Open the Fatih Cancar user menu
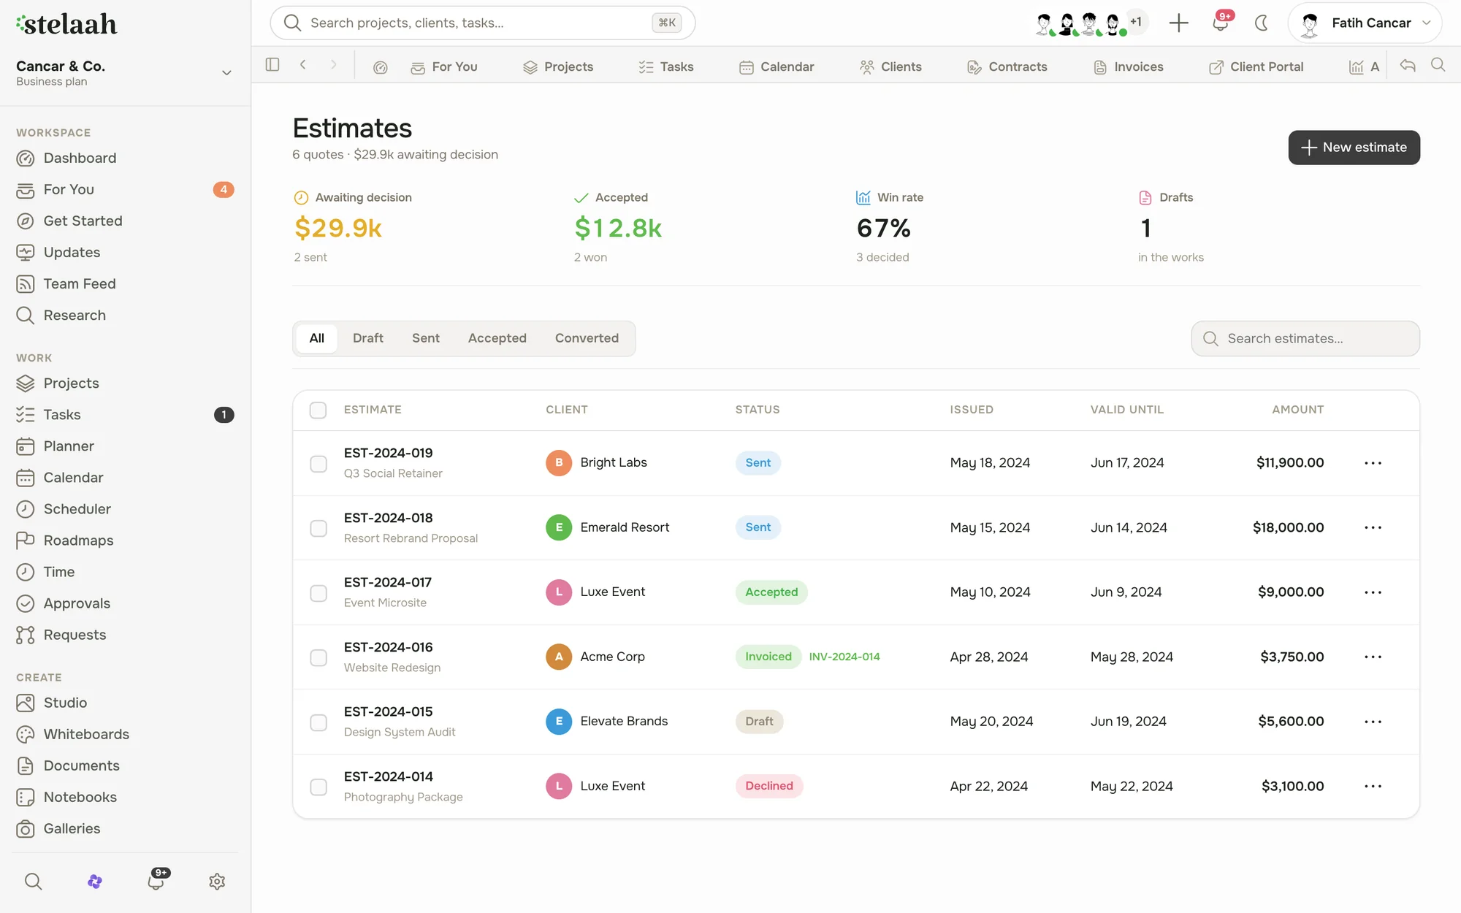This screenshot has height=913, width=1461. coord(1365,23)
